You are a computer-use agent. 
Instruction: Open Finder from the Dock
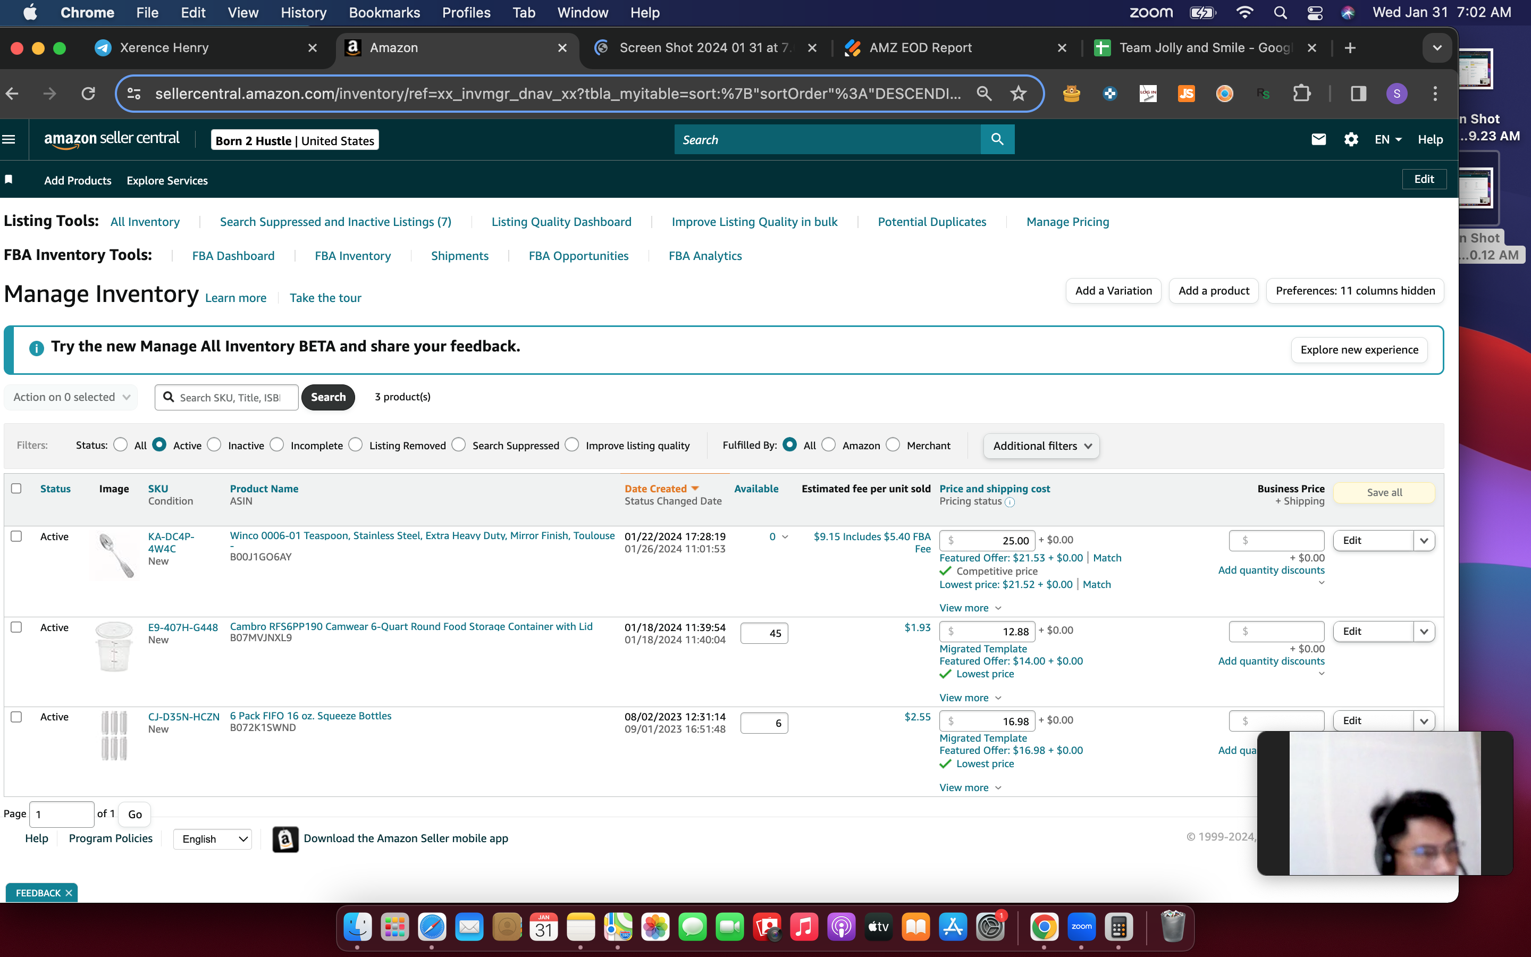pyautogui.click(x=357, y=927)
